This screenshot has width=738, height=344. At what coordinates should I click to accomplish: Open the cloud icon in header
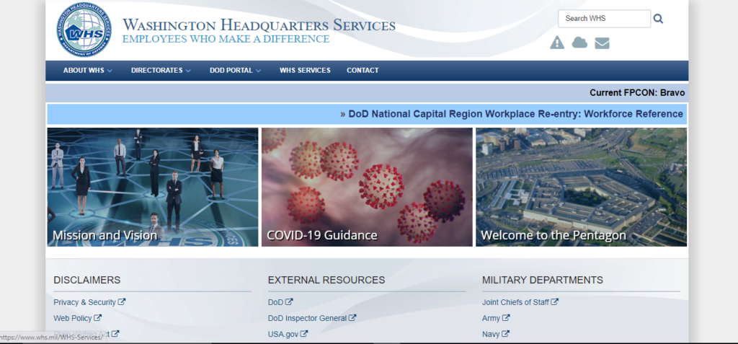[x=579, y=43]
